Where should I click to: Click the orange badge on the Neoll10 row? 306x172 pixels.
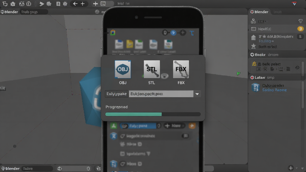[301, 29]
